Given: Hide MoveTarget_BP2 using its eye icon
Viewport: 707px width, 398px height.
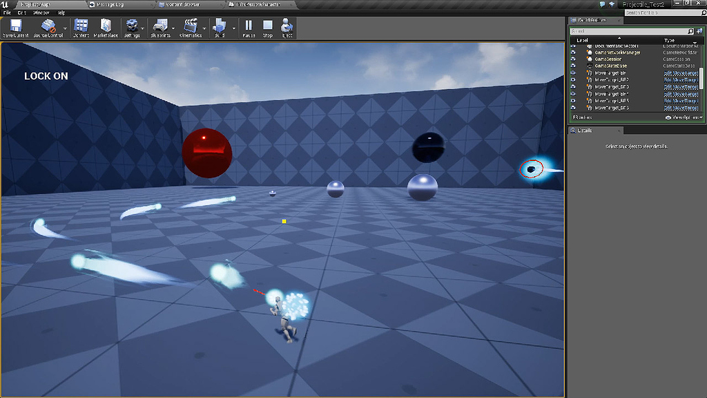Looking at the screenshot, I should click(x=572, y=80).
